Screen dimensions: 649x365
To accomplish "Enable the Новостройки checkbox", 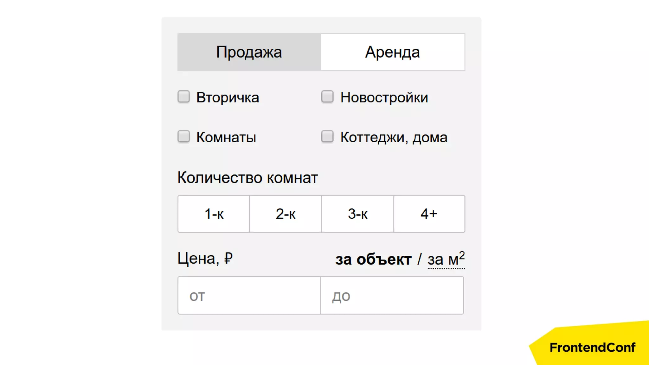I will tap(327, 97).
